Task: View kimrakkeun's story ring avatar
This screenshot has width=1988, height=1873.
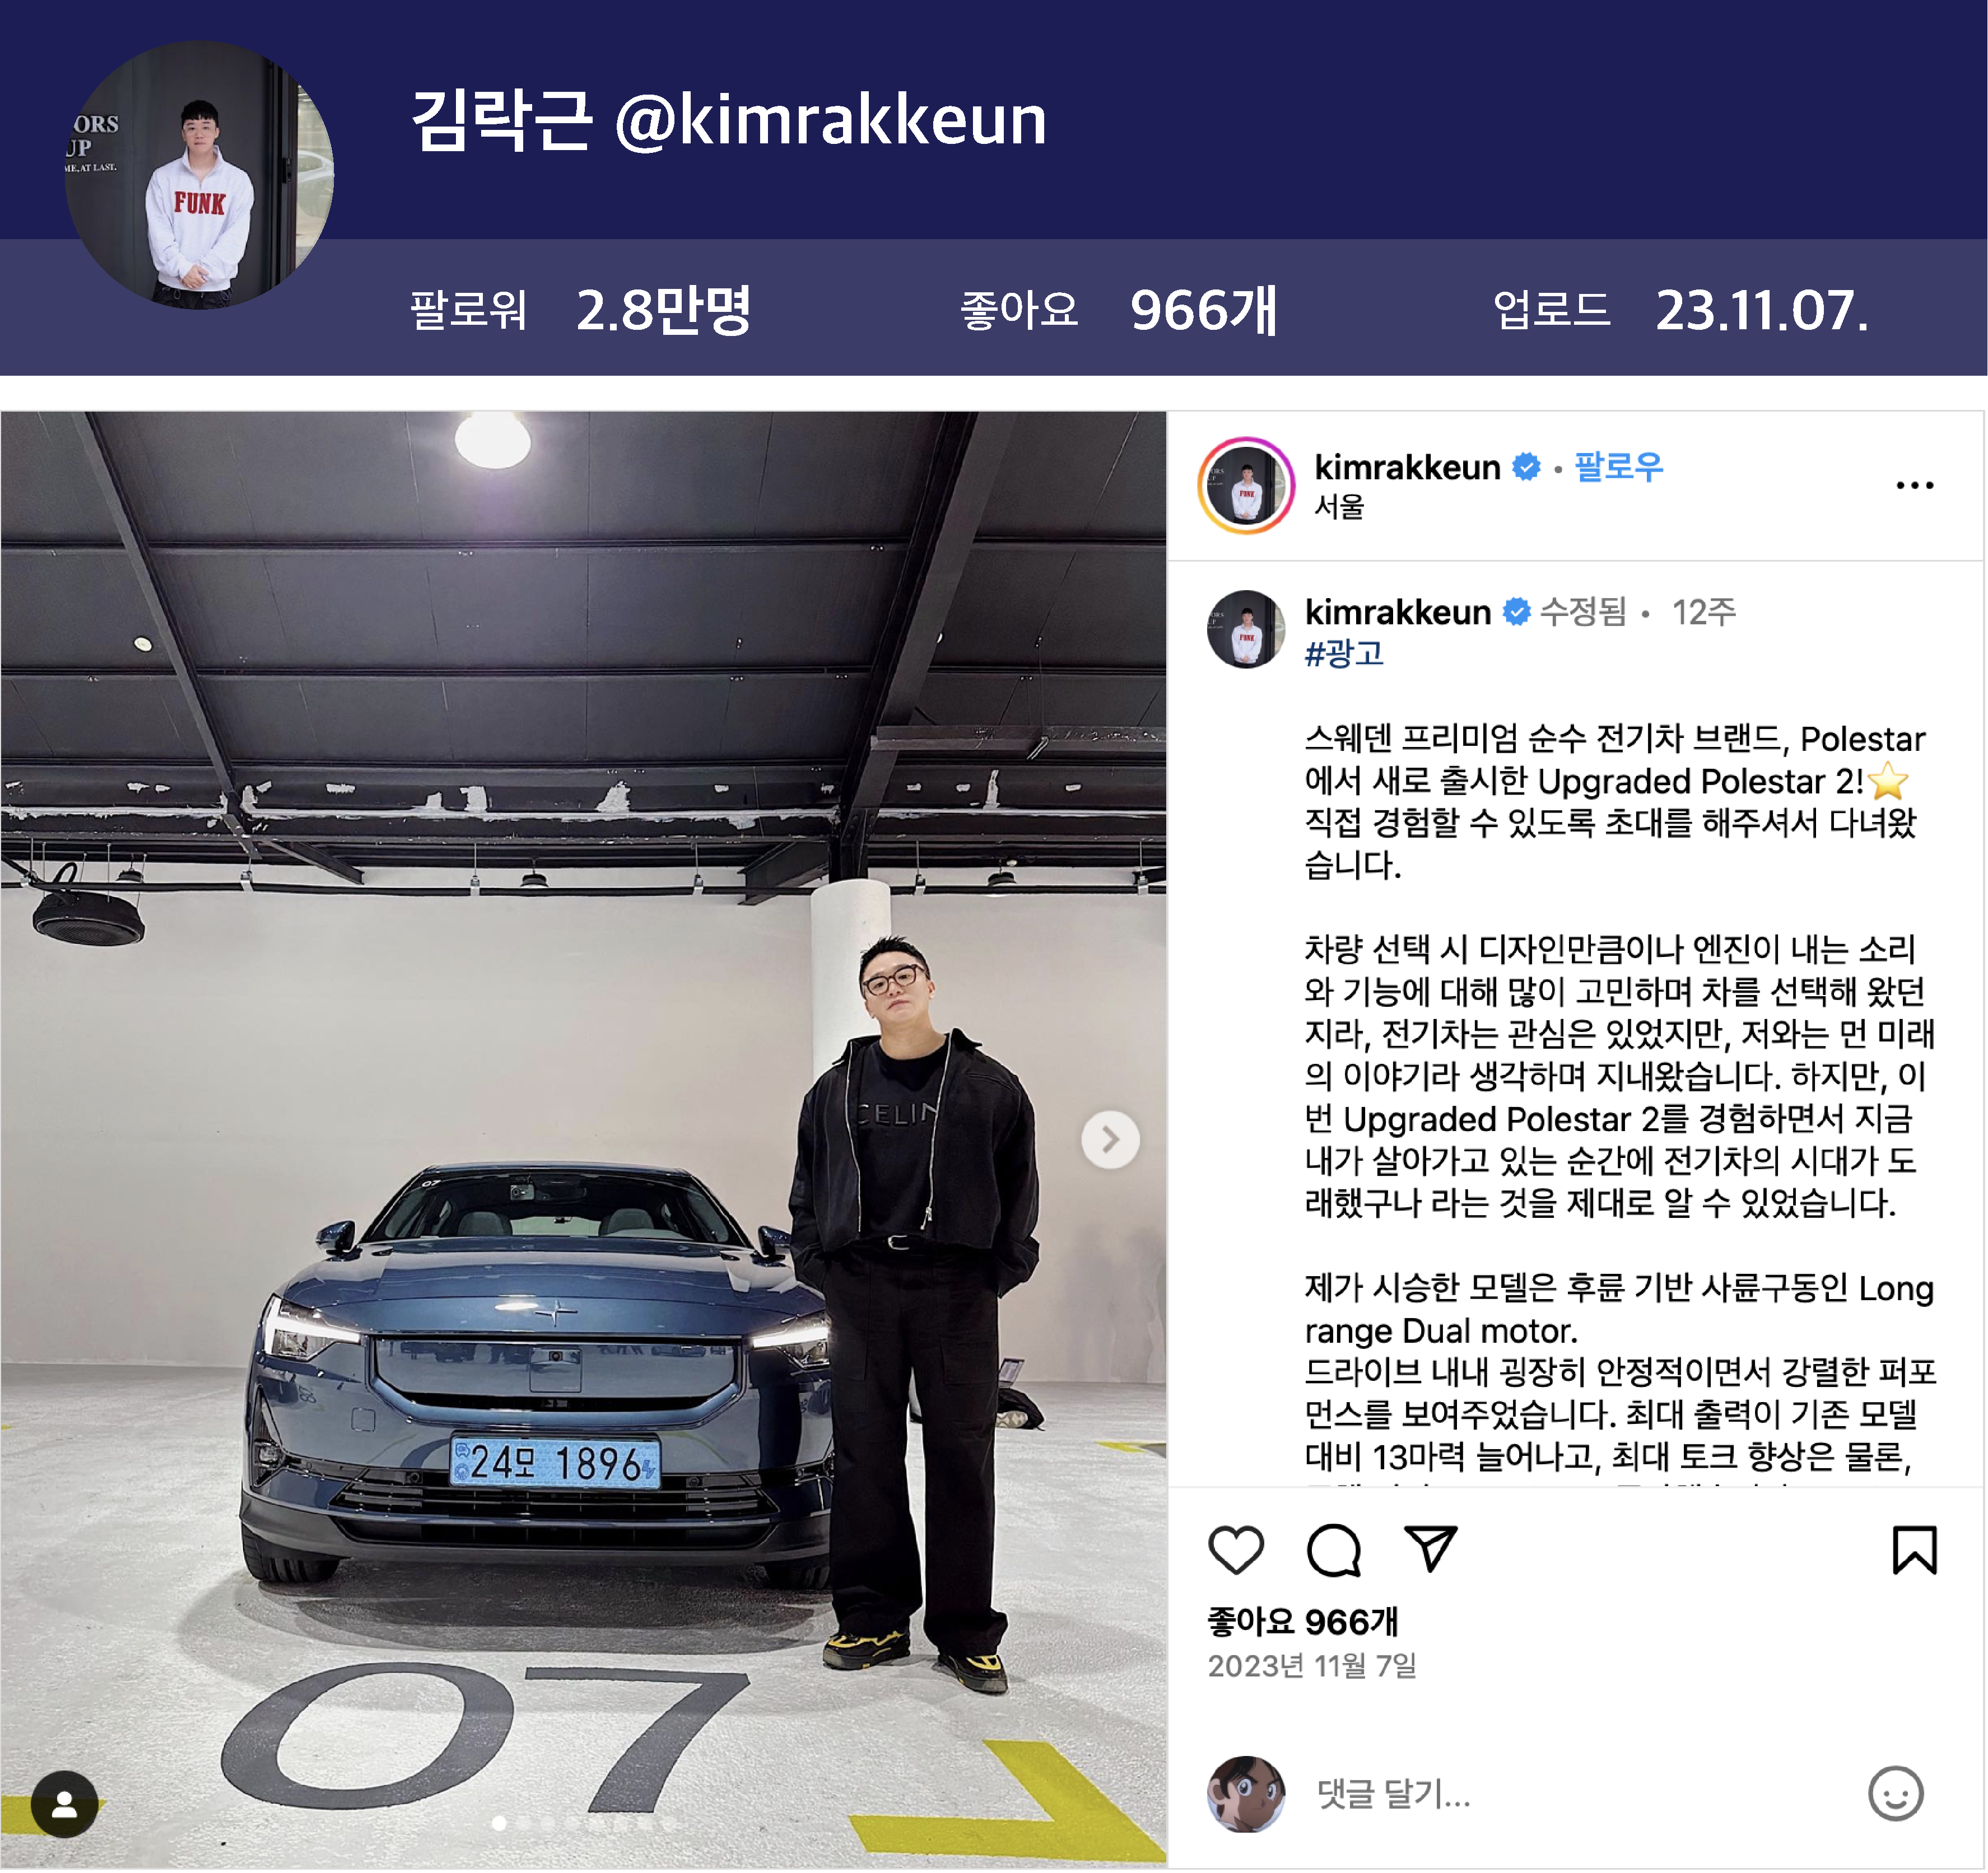Action: [x=1246, y=485]
